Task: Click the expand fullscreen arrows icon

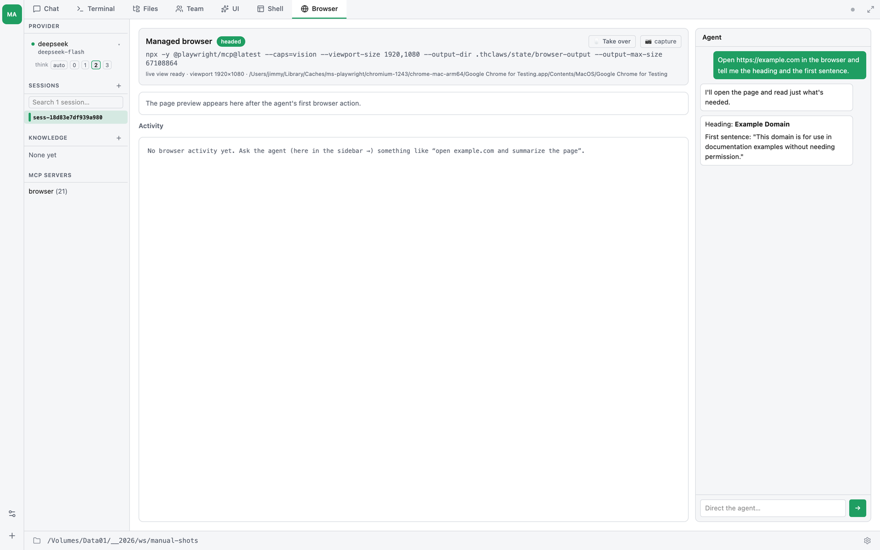Action: 871,9
